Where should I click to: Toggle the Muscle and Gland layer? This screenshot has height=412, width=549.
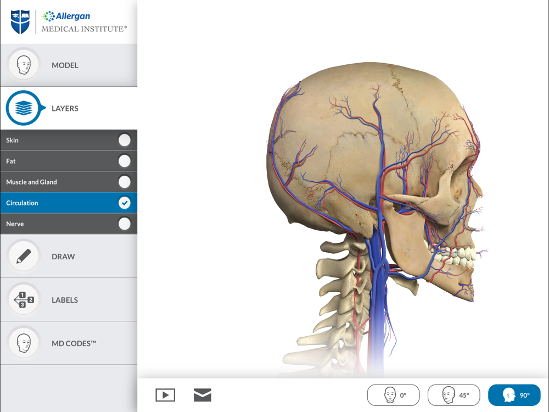[x=124, y=182]
